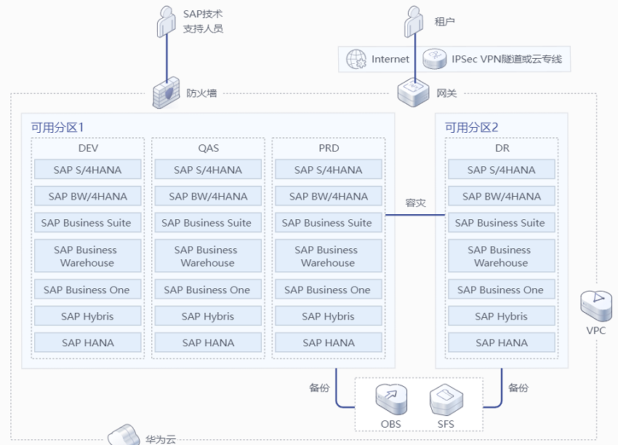The image size is (618, 445).
Task: Select the DEV group title
Action: (88, 148)
